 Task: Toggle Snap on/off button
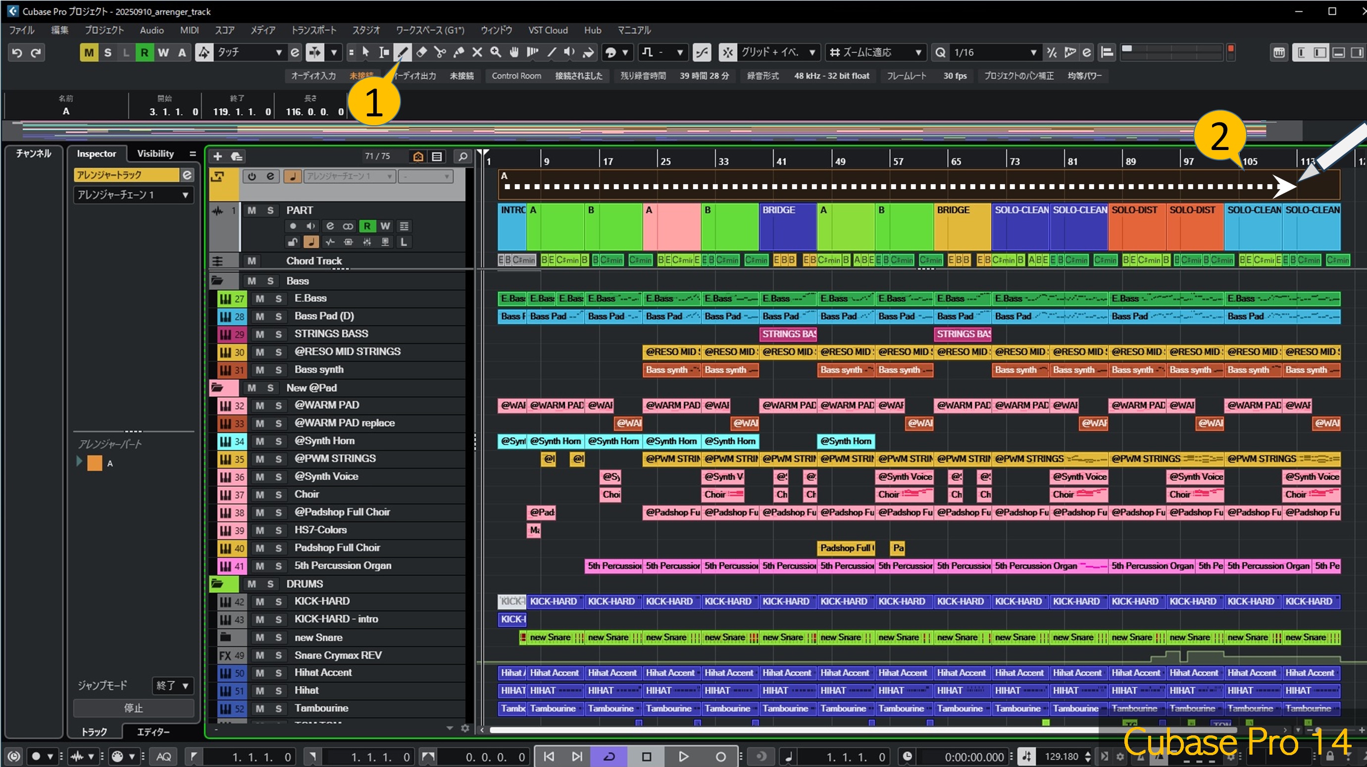tap(727, 52)
